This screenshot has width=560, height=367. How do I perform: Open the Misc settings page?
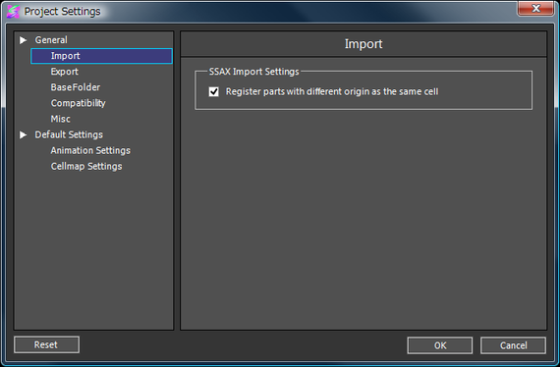point(60,119)
